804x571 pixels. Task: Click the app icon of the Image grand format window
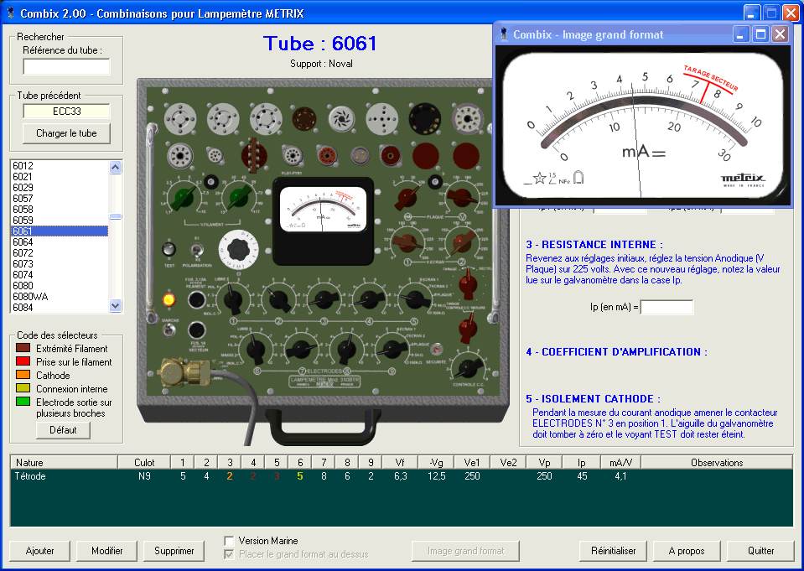tap(504, 34)
